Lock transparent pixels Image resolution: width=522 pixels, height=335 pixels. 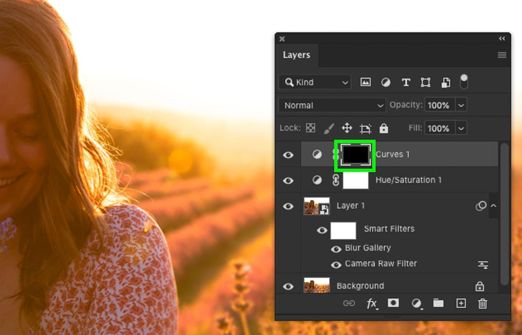click(311, 128)
